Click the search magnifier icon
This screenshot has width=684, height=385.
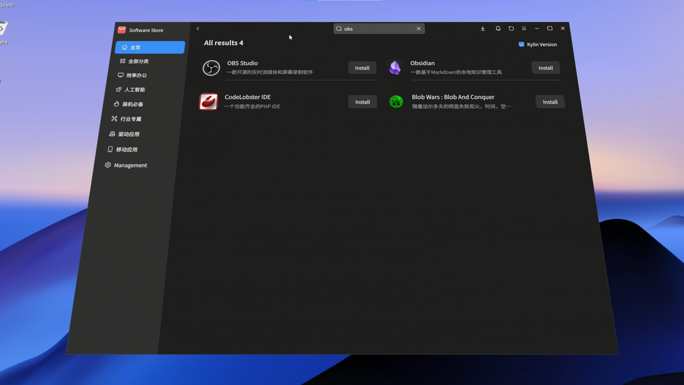tap(339, 29)
